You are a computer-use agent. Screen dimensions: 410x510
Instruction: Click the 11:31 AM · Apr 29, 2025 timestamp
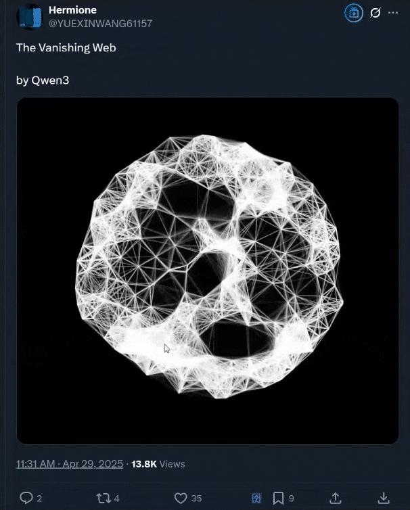[70, 464]
